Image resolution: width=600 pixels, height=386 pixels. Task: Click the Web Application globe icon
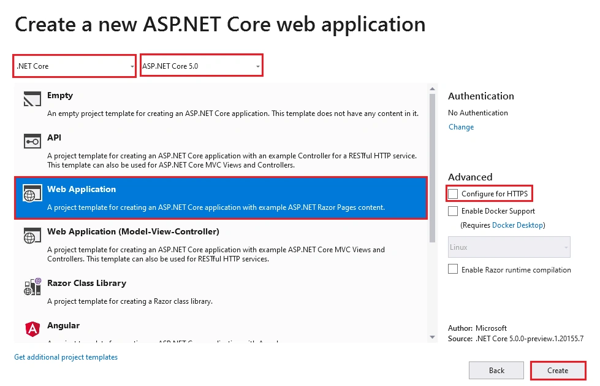pyautogui.click(x=32, y=193)
